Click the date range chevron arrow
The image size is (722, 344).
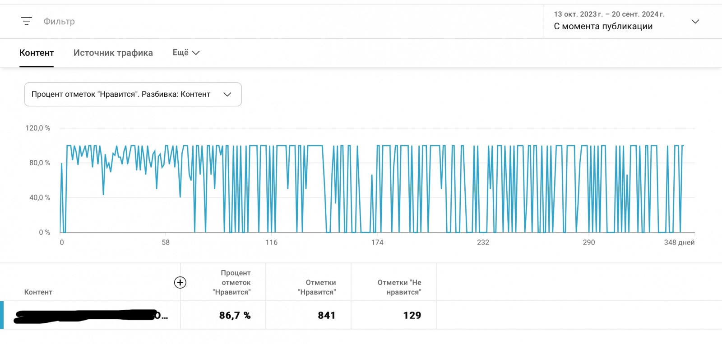click(695, 21)
